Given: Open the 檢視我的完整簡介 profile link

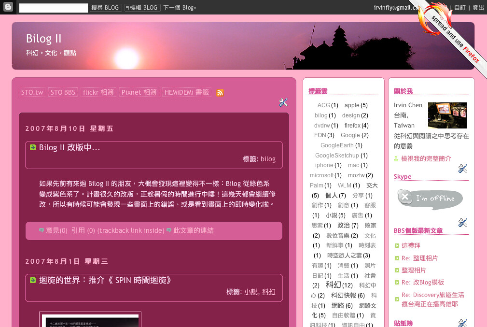Looking at the screenshot, I should [x=426, y=158].
